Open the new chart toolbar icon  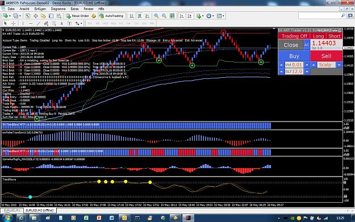[x=5, y=16]
